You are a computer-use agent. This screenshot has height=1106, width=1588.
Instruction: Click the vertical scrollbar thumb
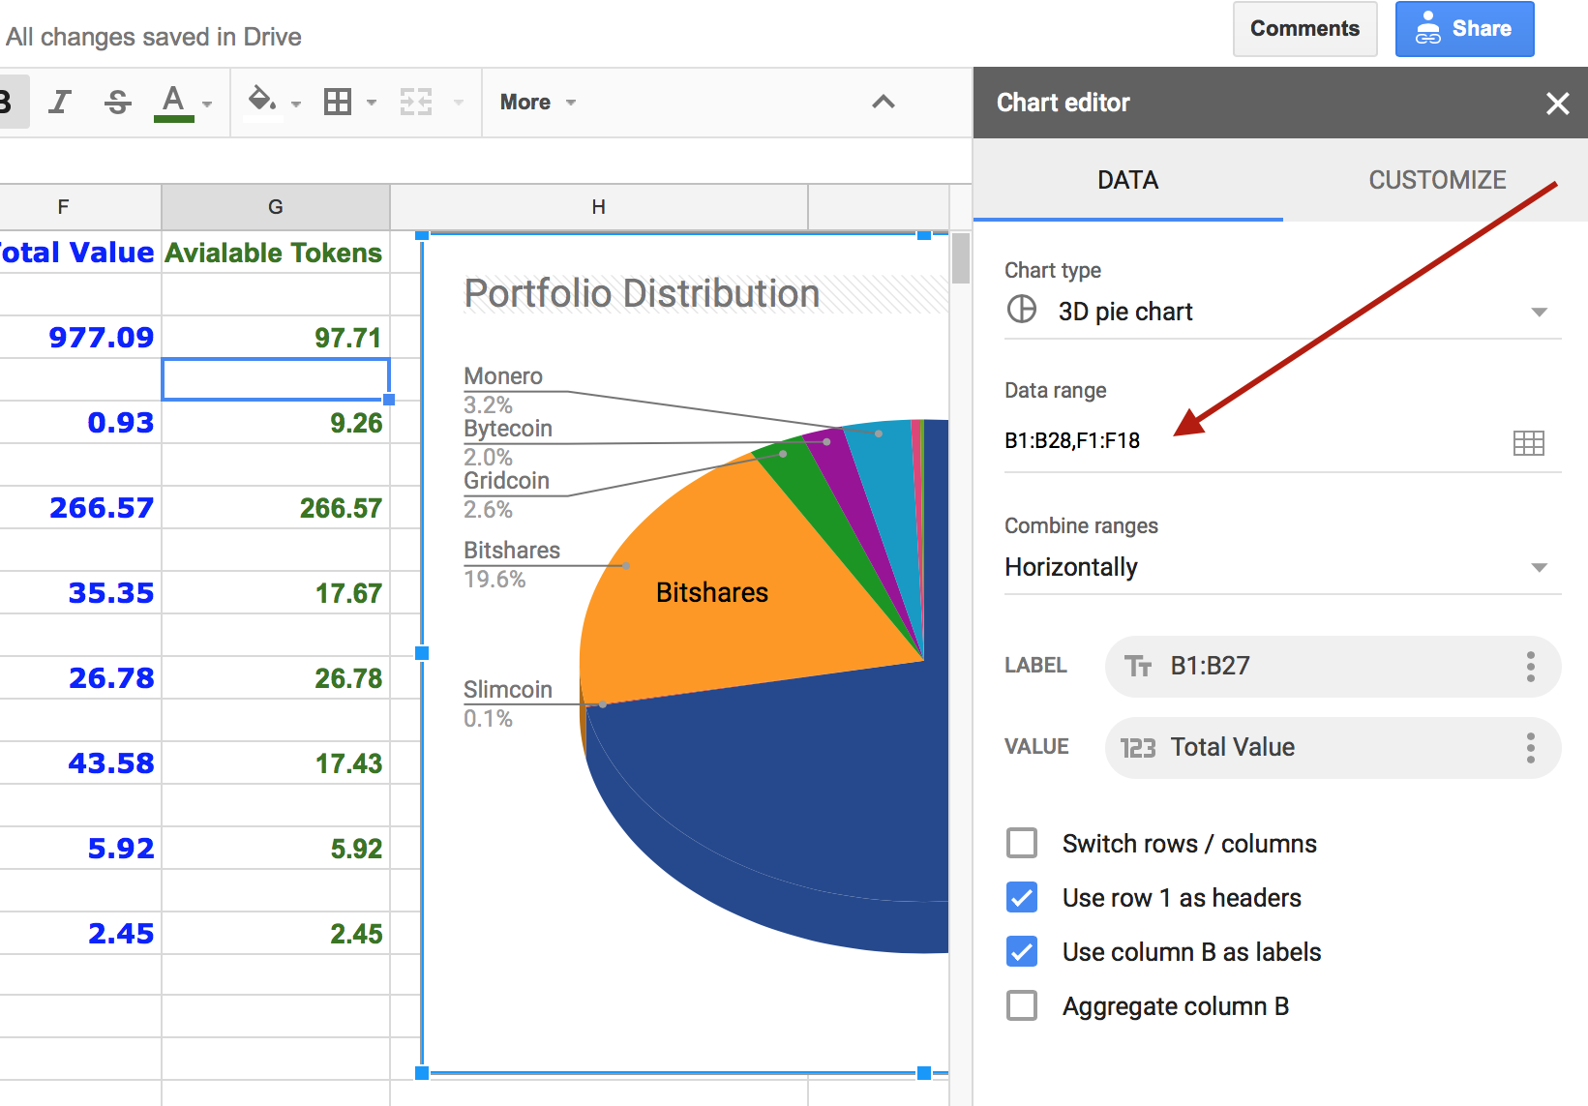pyautogui.click(x=960, y=257)
